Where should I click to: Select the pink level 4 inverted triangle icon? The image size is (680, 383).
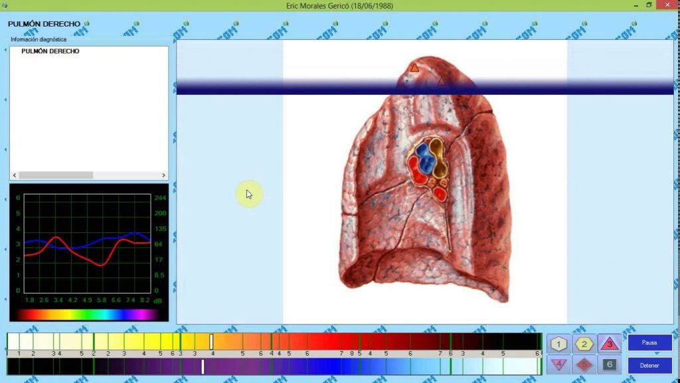(x=559, y=364)
